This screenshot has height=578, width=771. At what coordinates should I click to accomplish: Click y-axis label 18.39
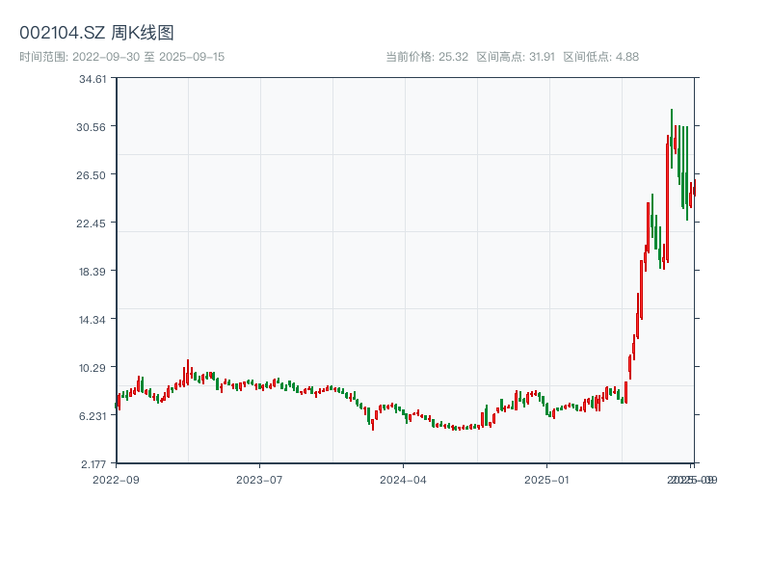click(x=93, y=272)
